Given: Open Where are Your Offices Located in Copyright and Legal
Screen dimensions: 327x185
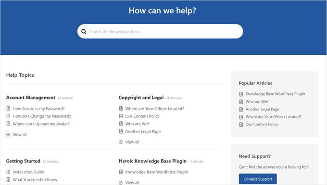Looking at the screenshot, I should click(154, 109).
